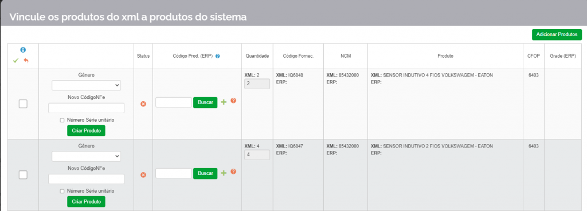
Task: Click orange question icon in IQ6848 row
Action: tap(233, 101)
